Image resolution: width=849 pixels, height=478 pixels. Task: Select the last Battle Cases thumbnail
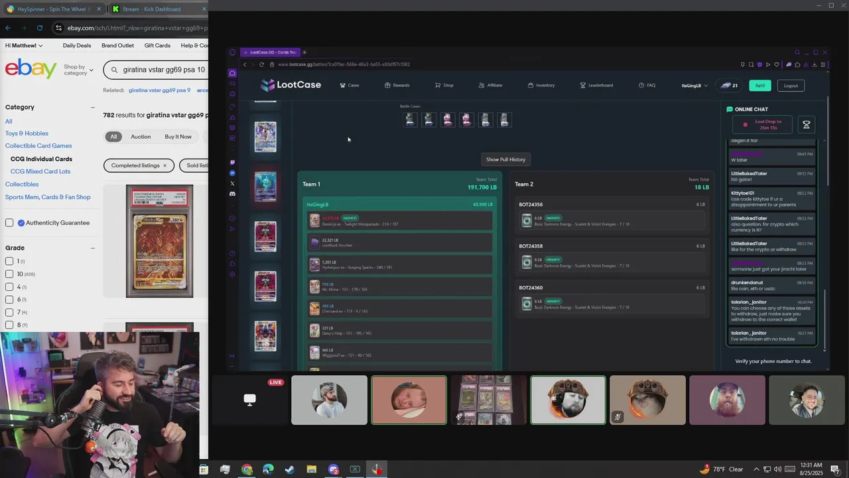tap(504, 119)
